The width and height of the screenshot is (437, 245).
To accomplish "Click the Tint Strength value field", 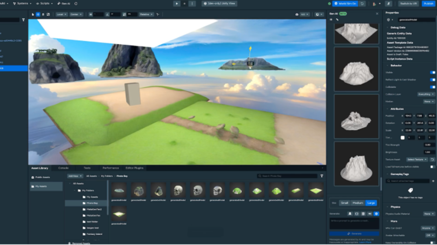I will (x=430, y=145).
